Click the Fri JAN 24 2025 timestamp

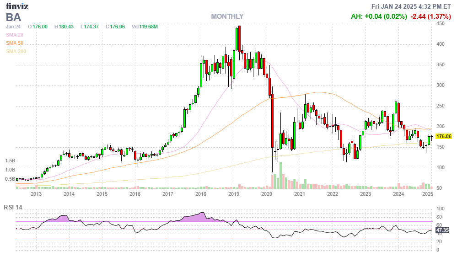pos(412,6)
